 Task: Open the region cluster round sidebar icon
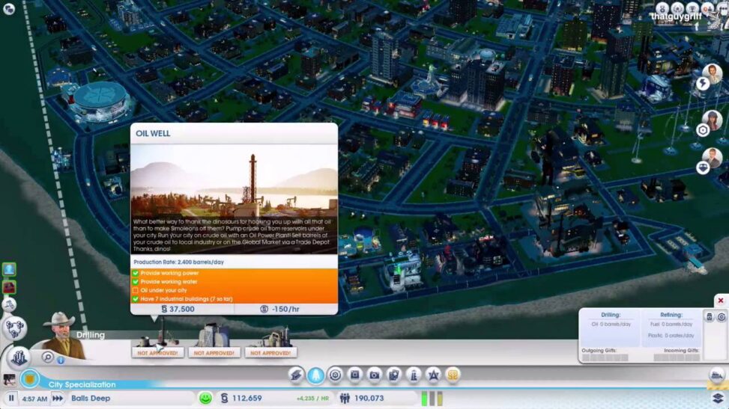coord(15,327)
